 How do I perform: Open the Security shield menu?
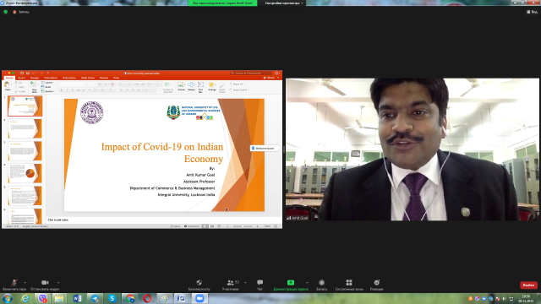[x=199, y=285]
